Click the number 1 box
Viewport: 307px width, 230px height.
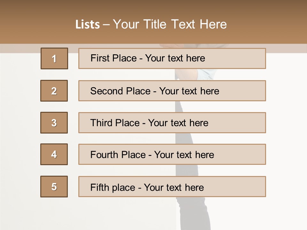click(x=54, y=58)
